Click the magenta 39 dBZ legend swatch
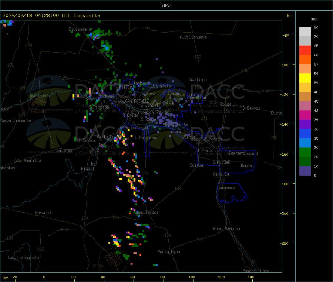 [x=305, y=115]
